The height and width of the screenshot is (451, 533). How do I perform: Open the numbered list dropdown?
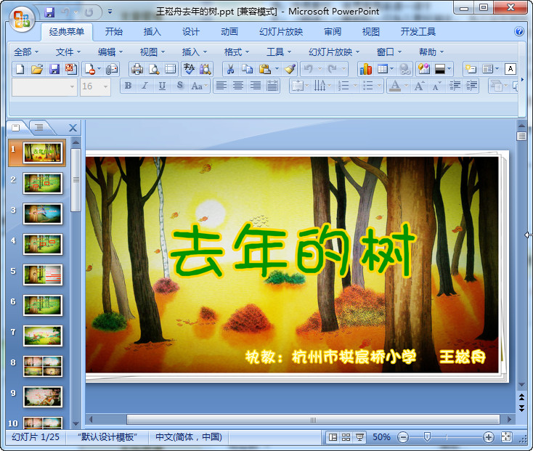click(355, 86)
